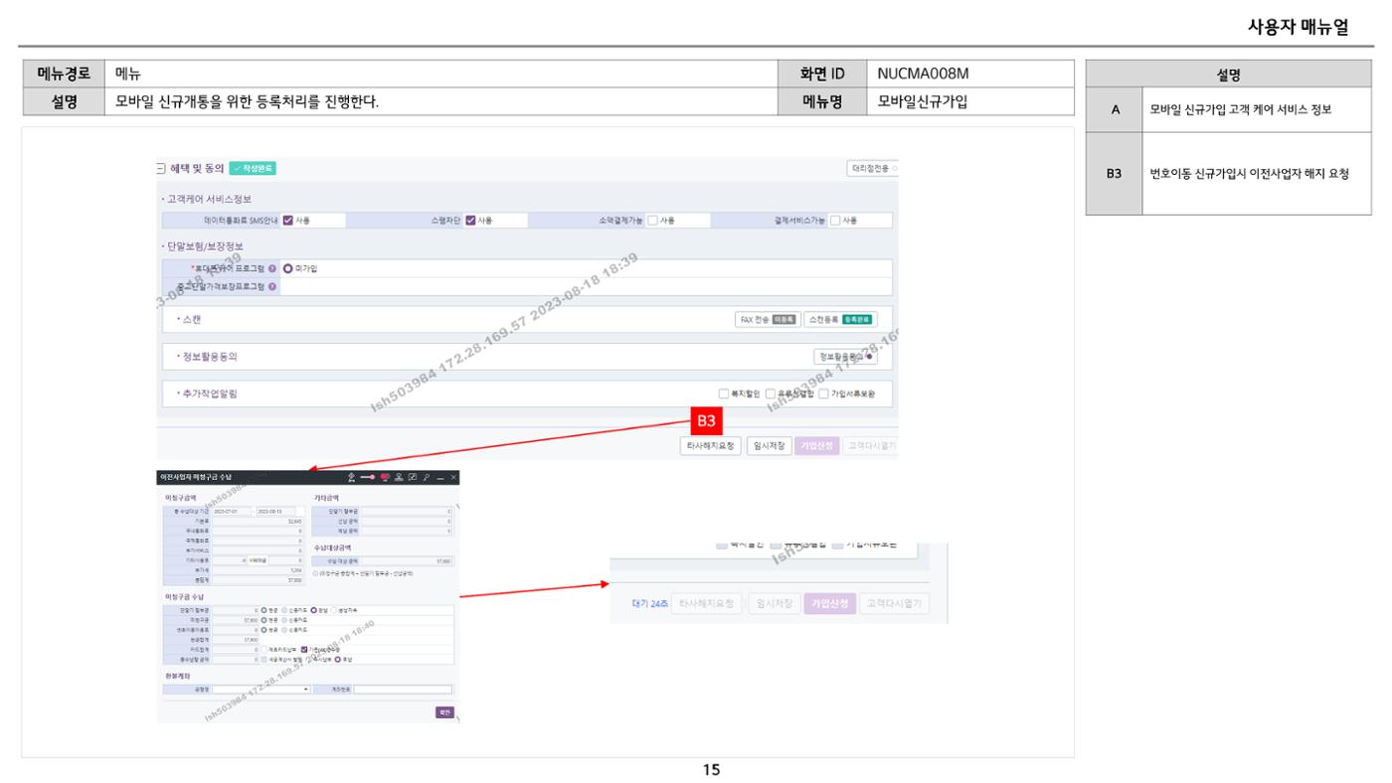Select 완납 for 단말기 할부금 row
This screenshot has width=1392, height=783.
(313, 610)
